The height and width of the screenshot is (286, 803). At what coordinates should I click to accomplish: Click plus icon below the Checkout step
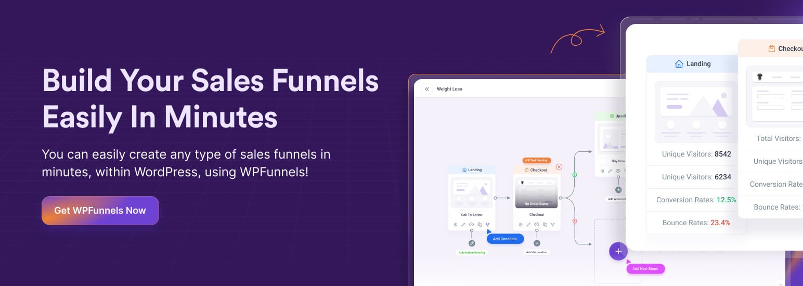point(537,243)
